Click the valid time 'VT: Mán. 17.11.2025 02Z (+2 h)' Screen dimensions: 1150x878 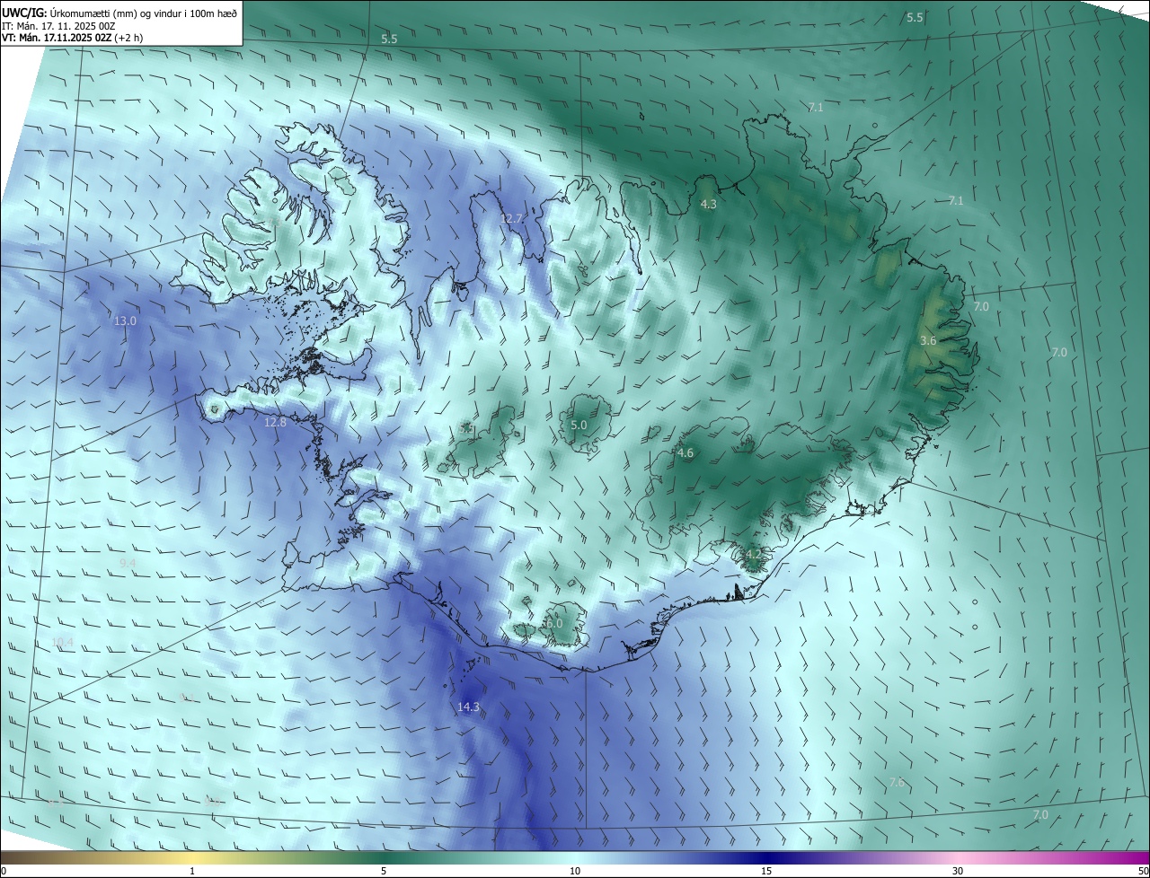(73, 38)
